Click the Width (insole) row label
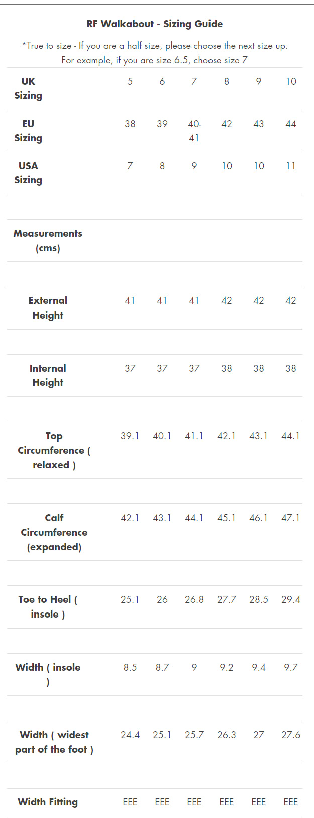This screenshot has height=818, width=314. [48, 674]
